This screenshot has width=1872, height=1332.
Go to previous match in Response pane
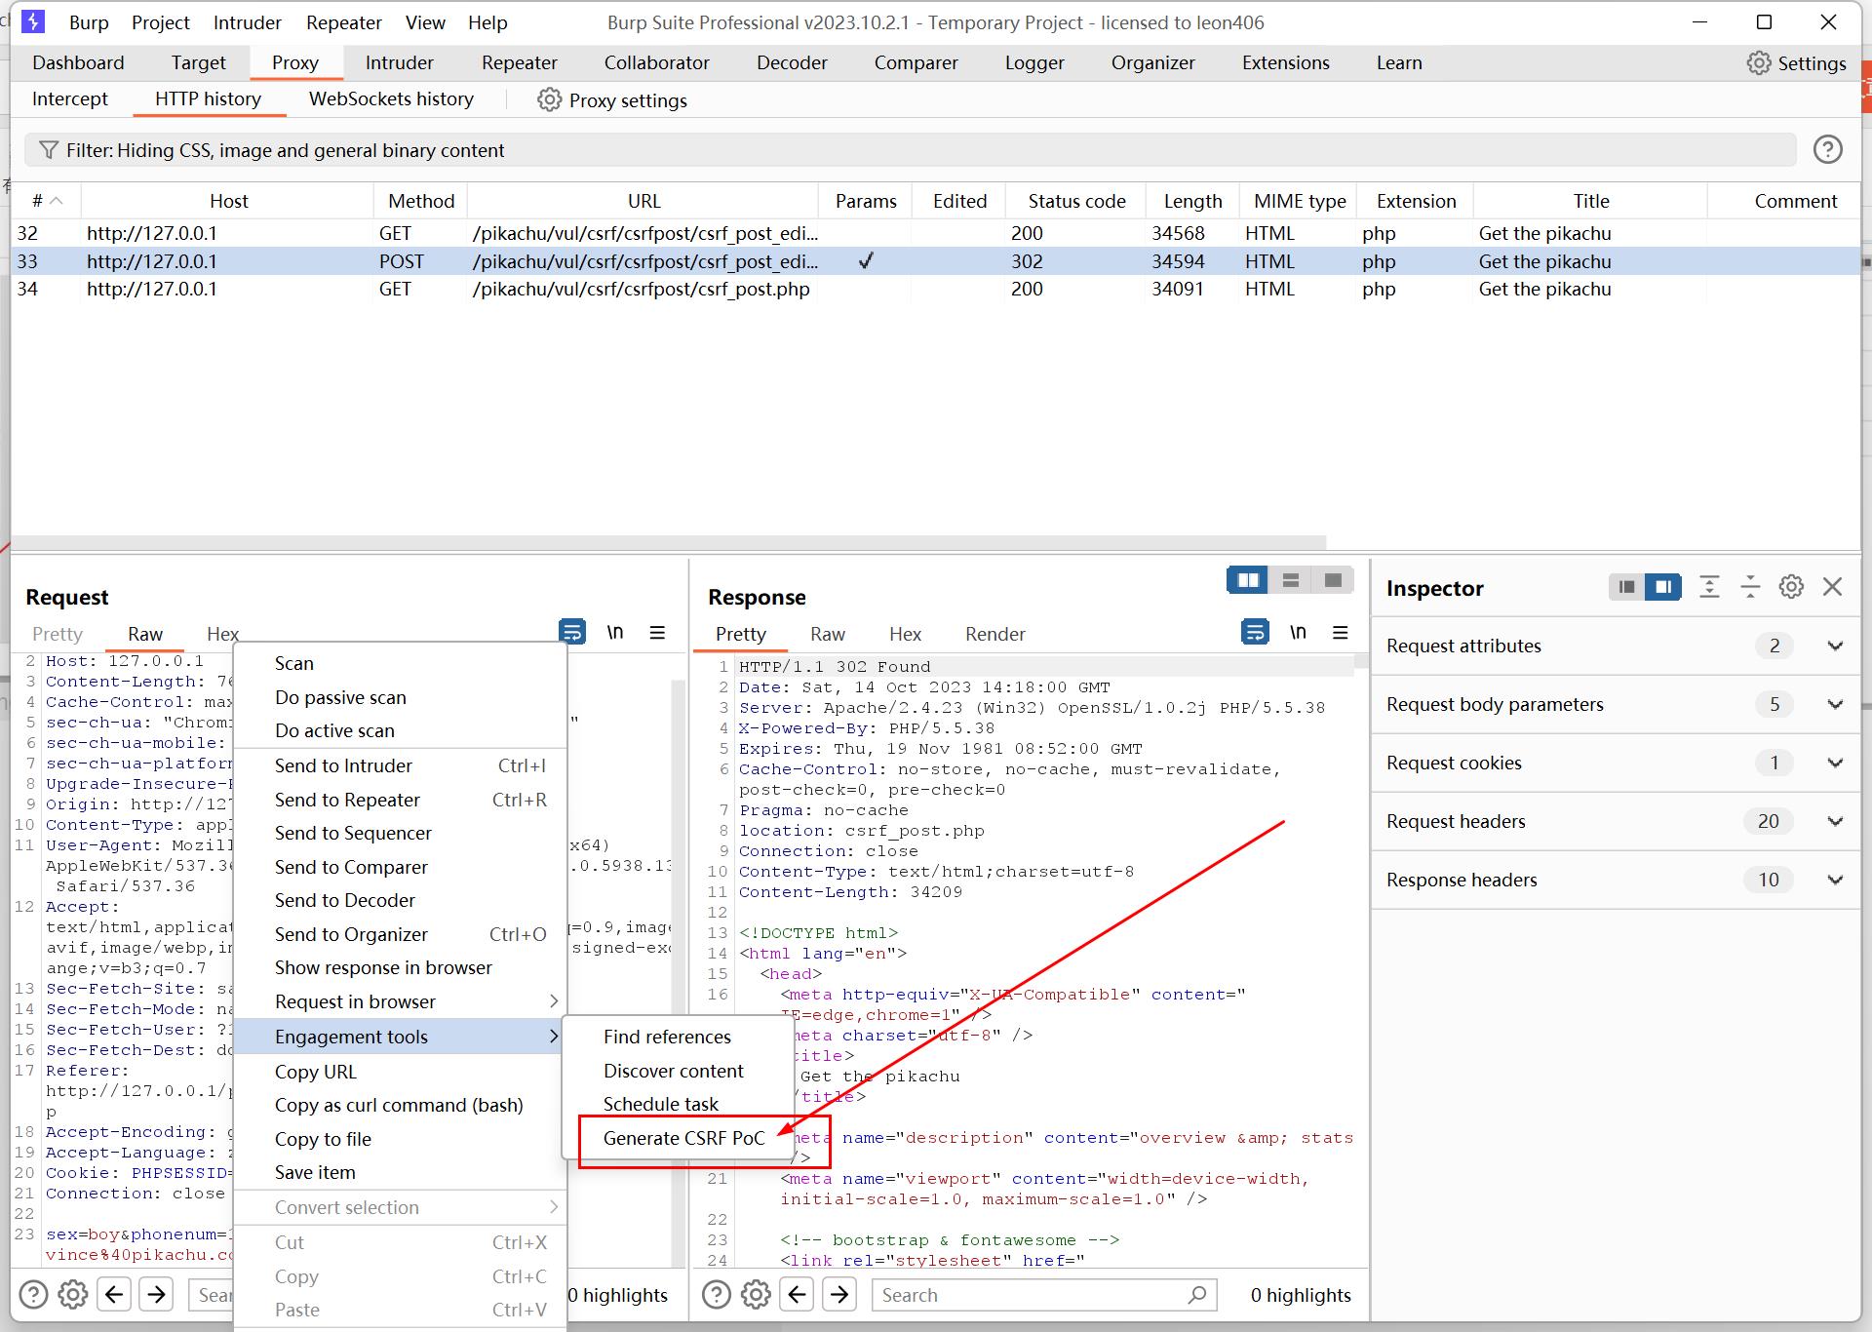(x=797, y=1295)
